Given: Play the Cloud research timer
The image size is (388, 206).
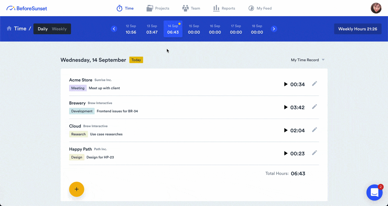Looking at the screenshot, I should pyautogui.click(x=286, y=131).
